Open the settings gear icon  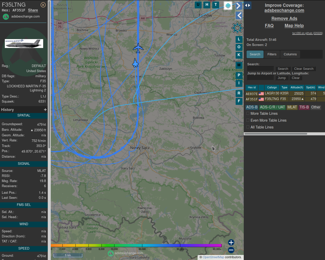click(x=237, y=28)
